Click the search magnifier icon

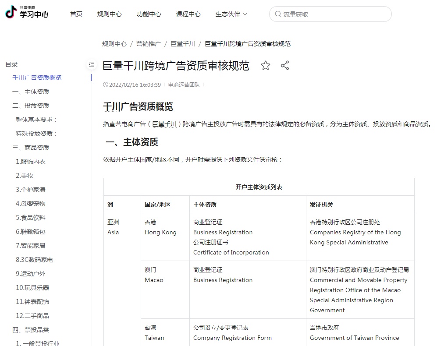[278, 14]
